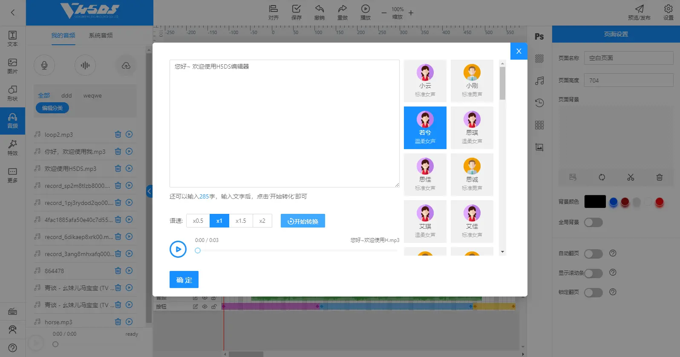Collapse the left audio panel handle
This screenshot has height=357, width=680.
point(149,191)
